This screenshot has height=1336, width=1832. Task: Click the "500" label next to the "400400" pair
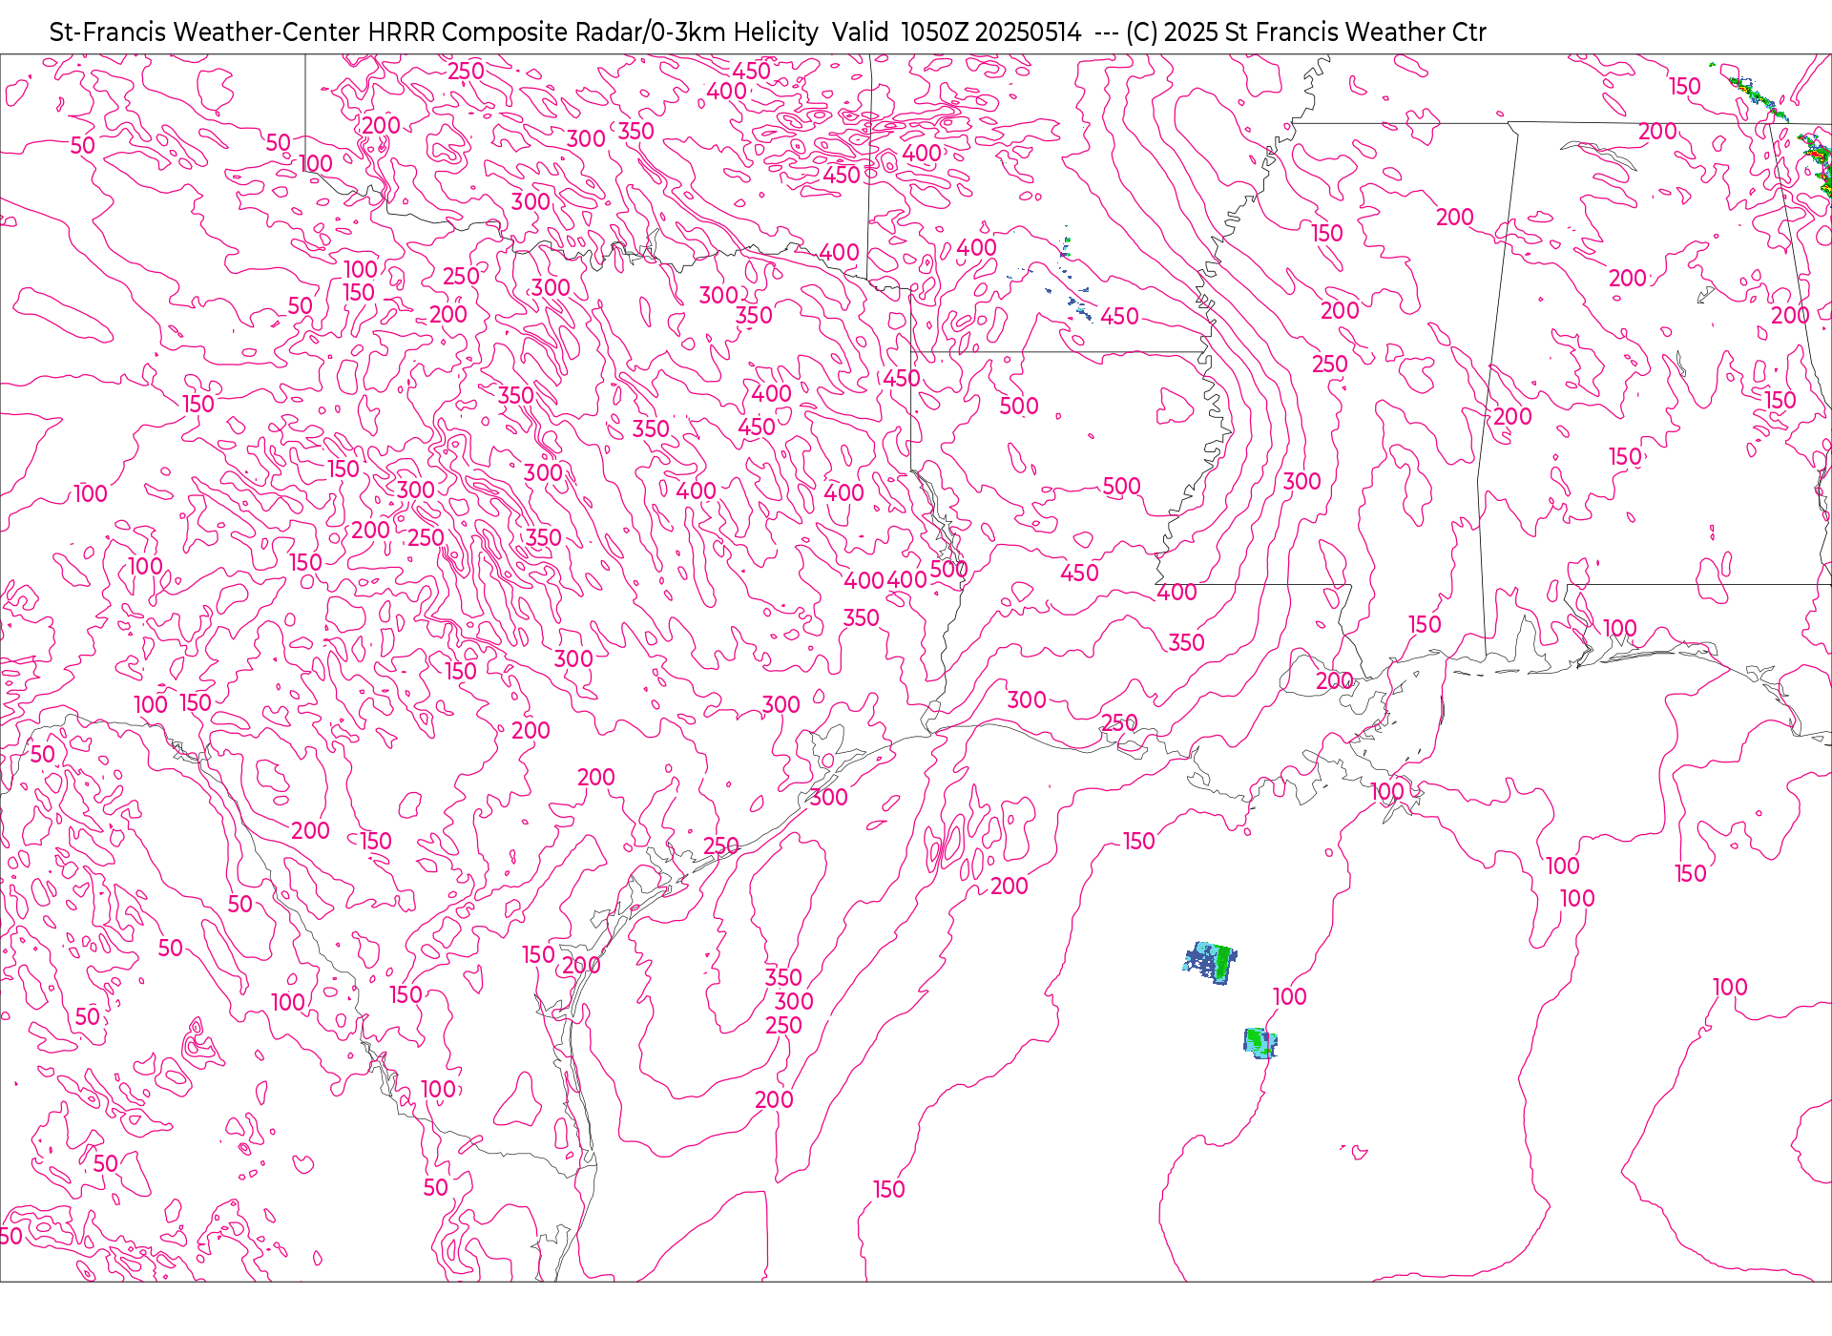coord(948,570)
